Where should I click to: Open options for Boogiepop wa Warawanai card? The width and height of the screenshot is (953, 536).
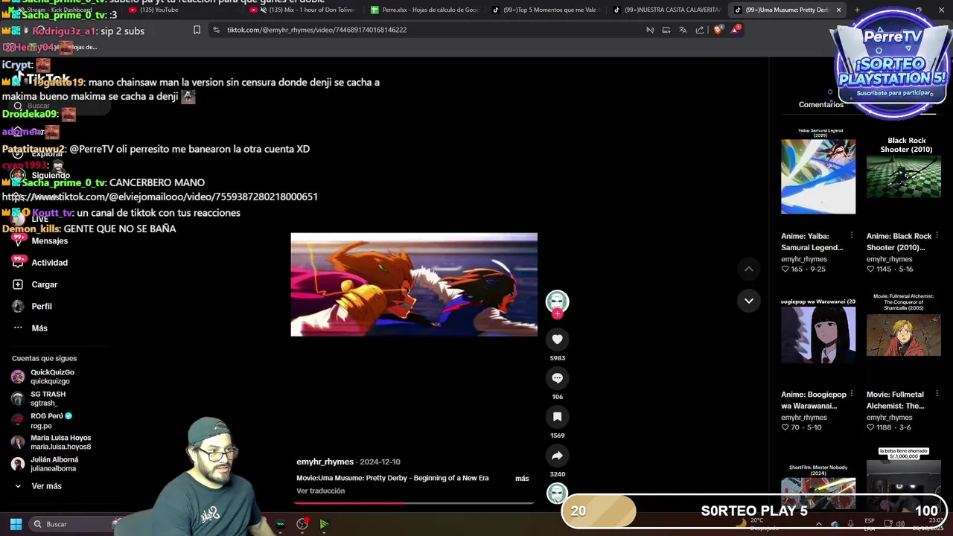point(851,395)
